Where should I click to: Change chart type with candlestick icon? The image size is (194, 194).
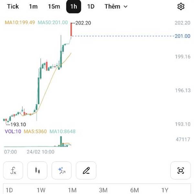point(38,170)
